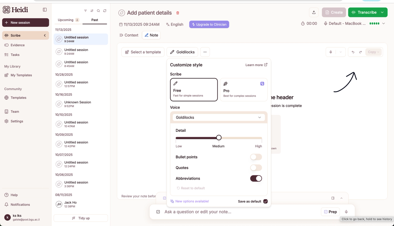394x226 pixels.
Task: Open the Goldilocks voice dropdown
Action: 219,117
